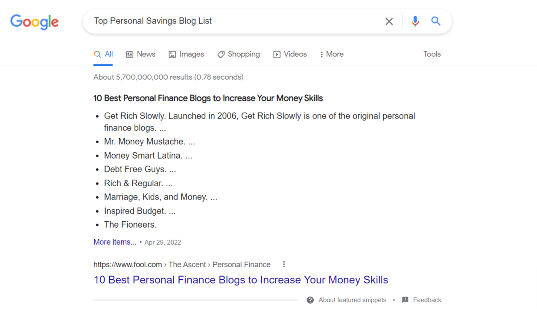Click About featured snippets text
The image size is (537, 321).
tap(352, 300)
